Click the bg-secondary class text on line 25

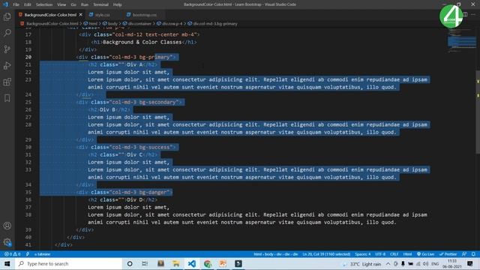158,102
